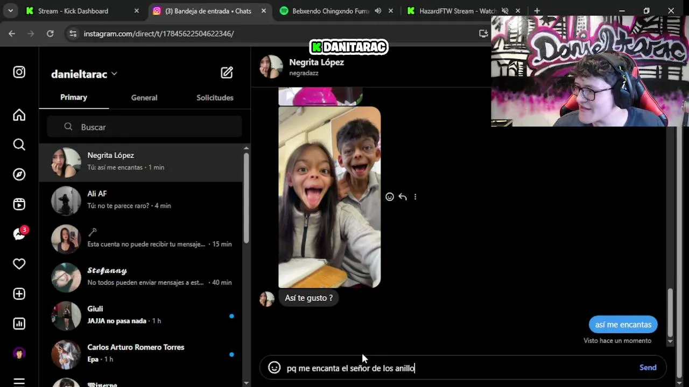Open Negrita López conversation in list

tap(140, 162)
